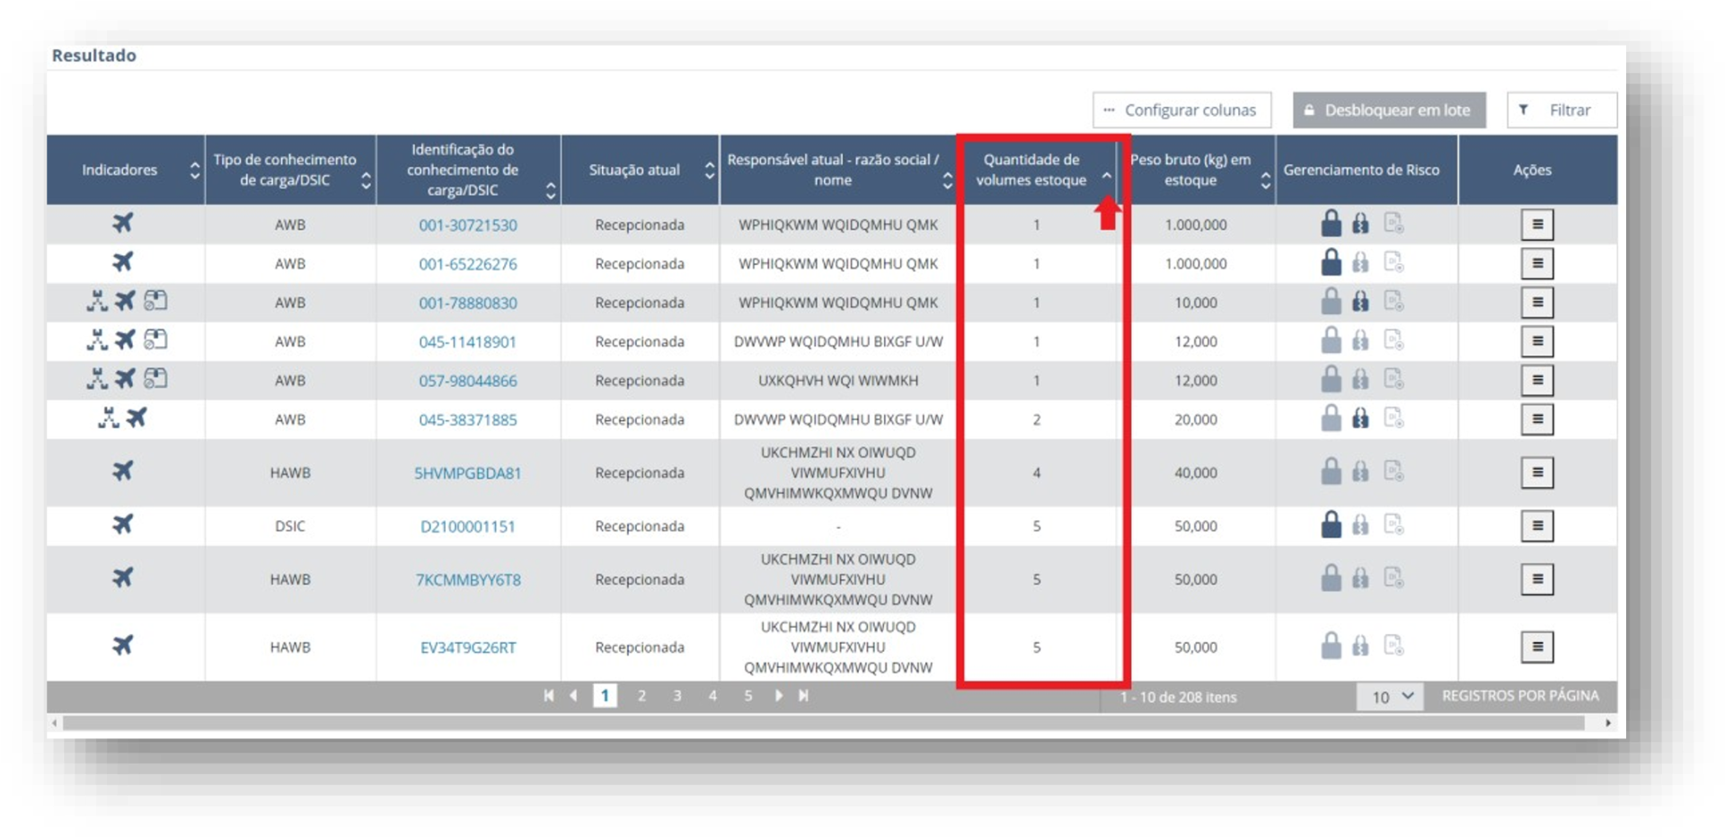Click double-lock icon for 045-38371885
Screen dimensions: 1725x837
pos(1361,418)
